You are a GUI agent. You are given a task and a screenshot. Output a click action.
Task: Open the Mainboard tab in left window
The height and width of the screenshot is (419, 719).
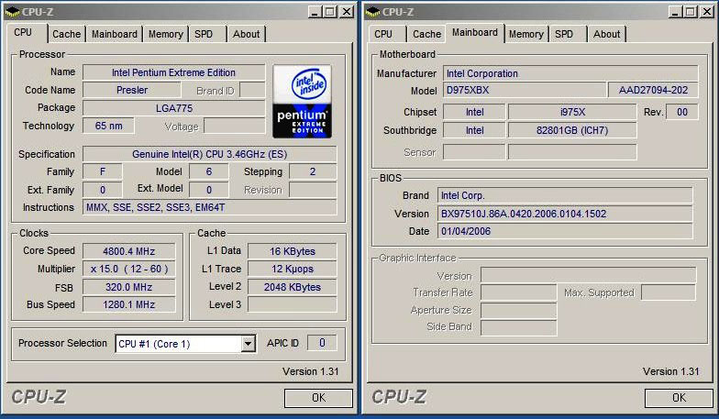(114, 34)
